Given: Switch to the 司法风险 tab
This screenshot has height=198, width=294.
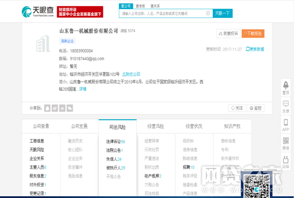Looking at the screenshot, I should coord(117,127).
